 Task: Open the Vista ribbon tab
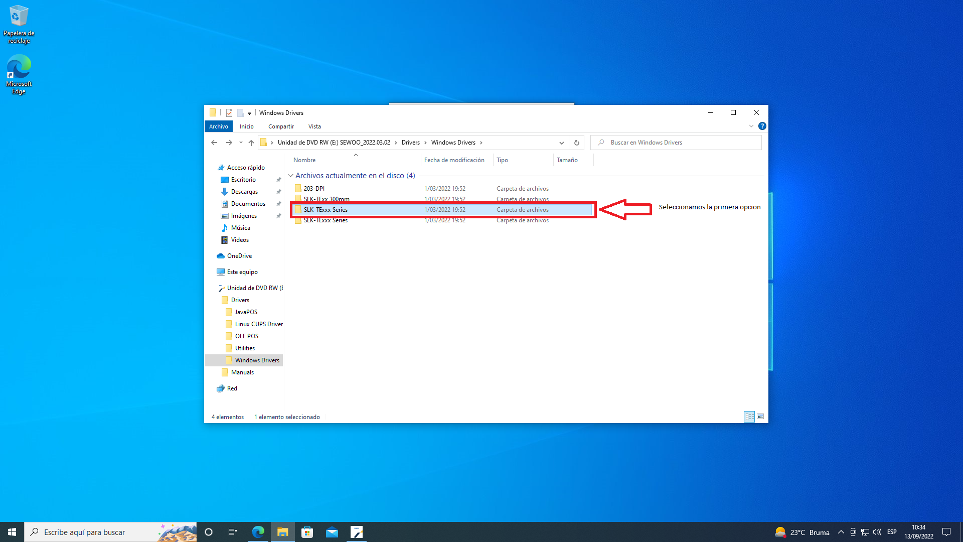pos(314,126)
